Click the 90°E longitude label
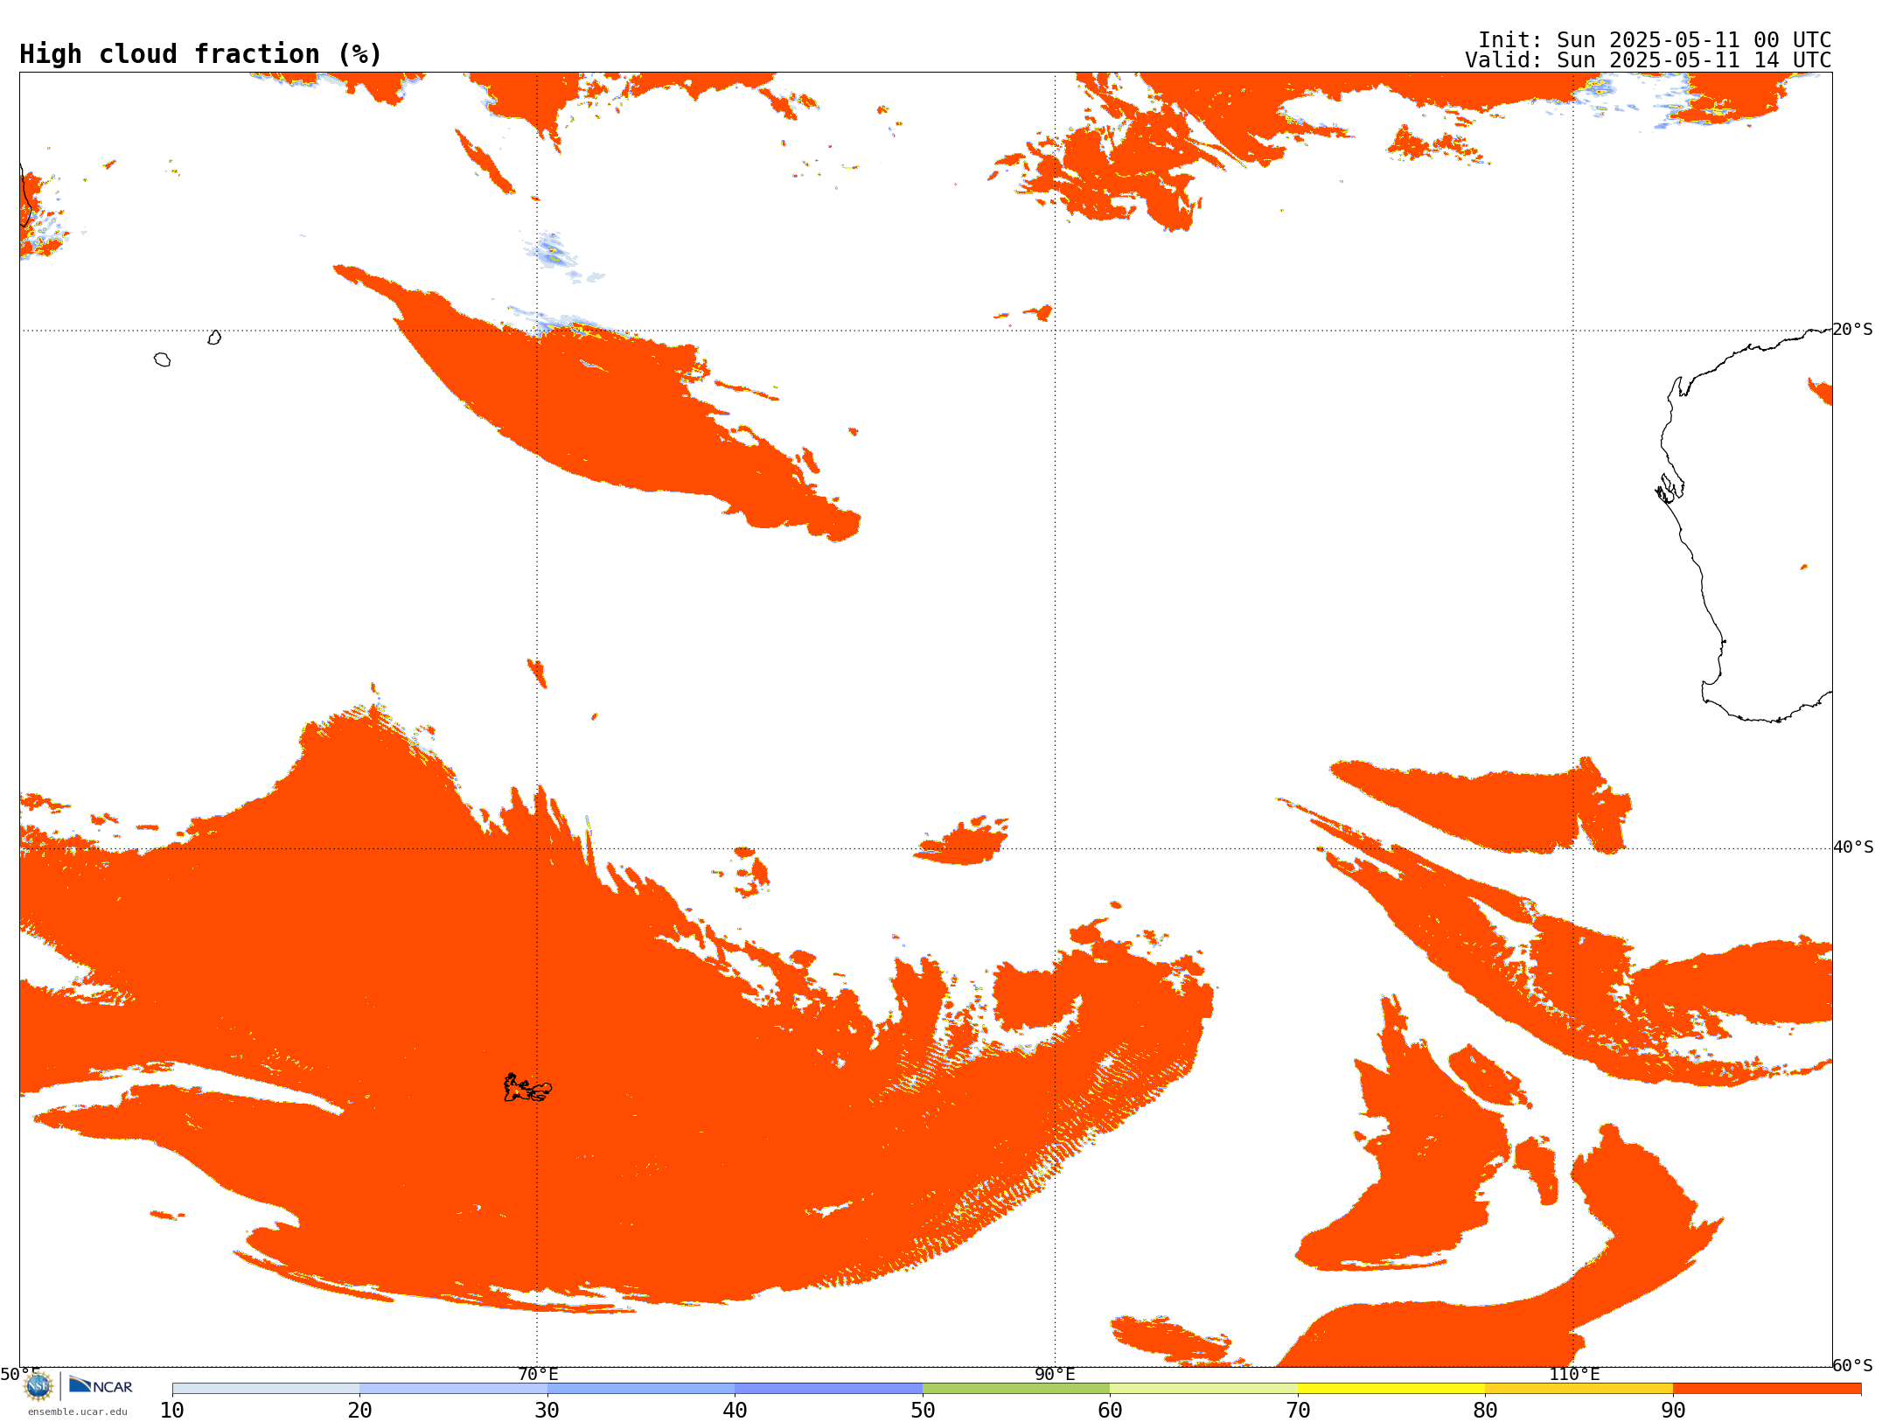The image size is (1889, 1422). [x=1055, y=1374]
